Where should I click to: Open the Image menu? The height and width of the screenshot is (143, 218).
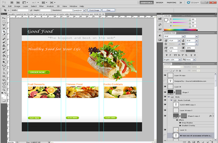(x=17, y=6)
